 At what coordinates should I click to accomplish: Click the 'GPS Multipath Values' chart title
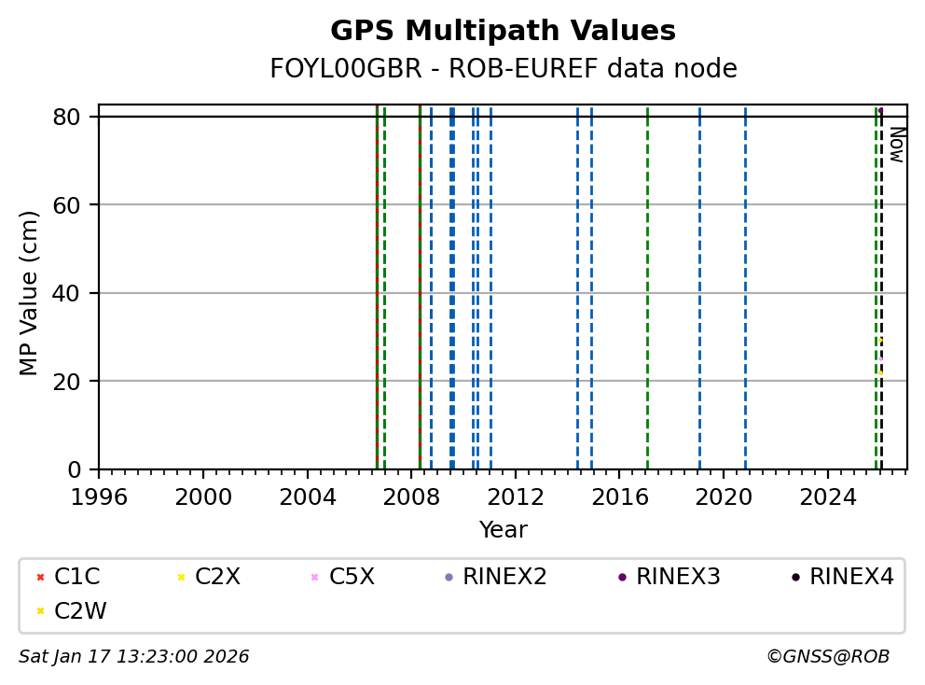coord(503,31)
